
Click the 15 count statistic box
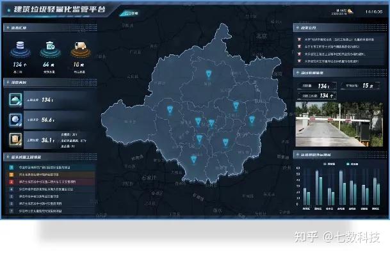[x=360, y=86]
